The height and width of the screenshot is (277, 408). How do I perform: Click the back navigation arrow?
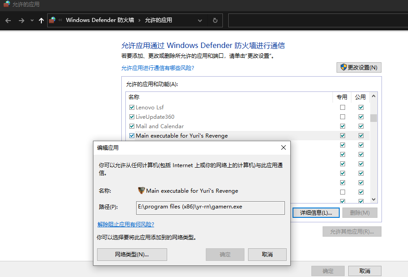(8, 21)
